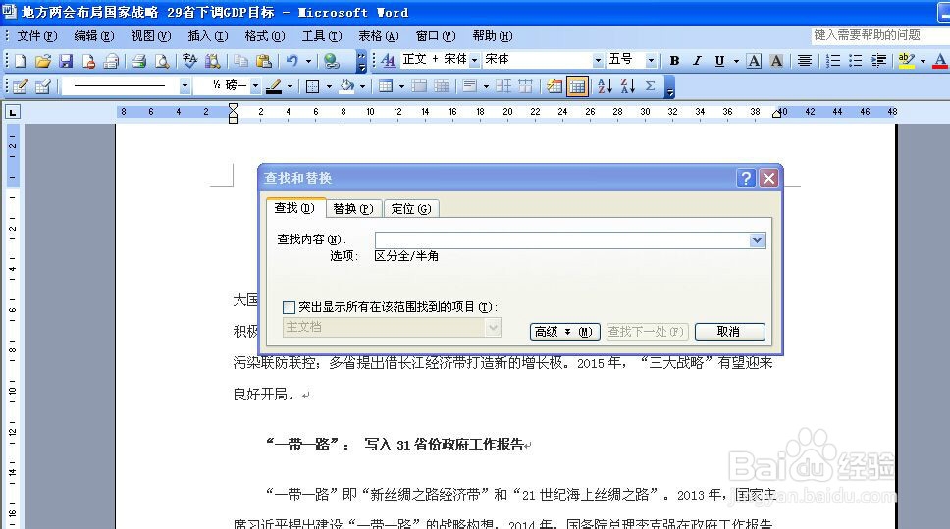The width and height of the screenshot is (950, 529).
Task: Click the 取消 button
Action: click(x=729, y=332)
